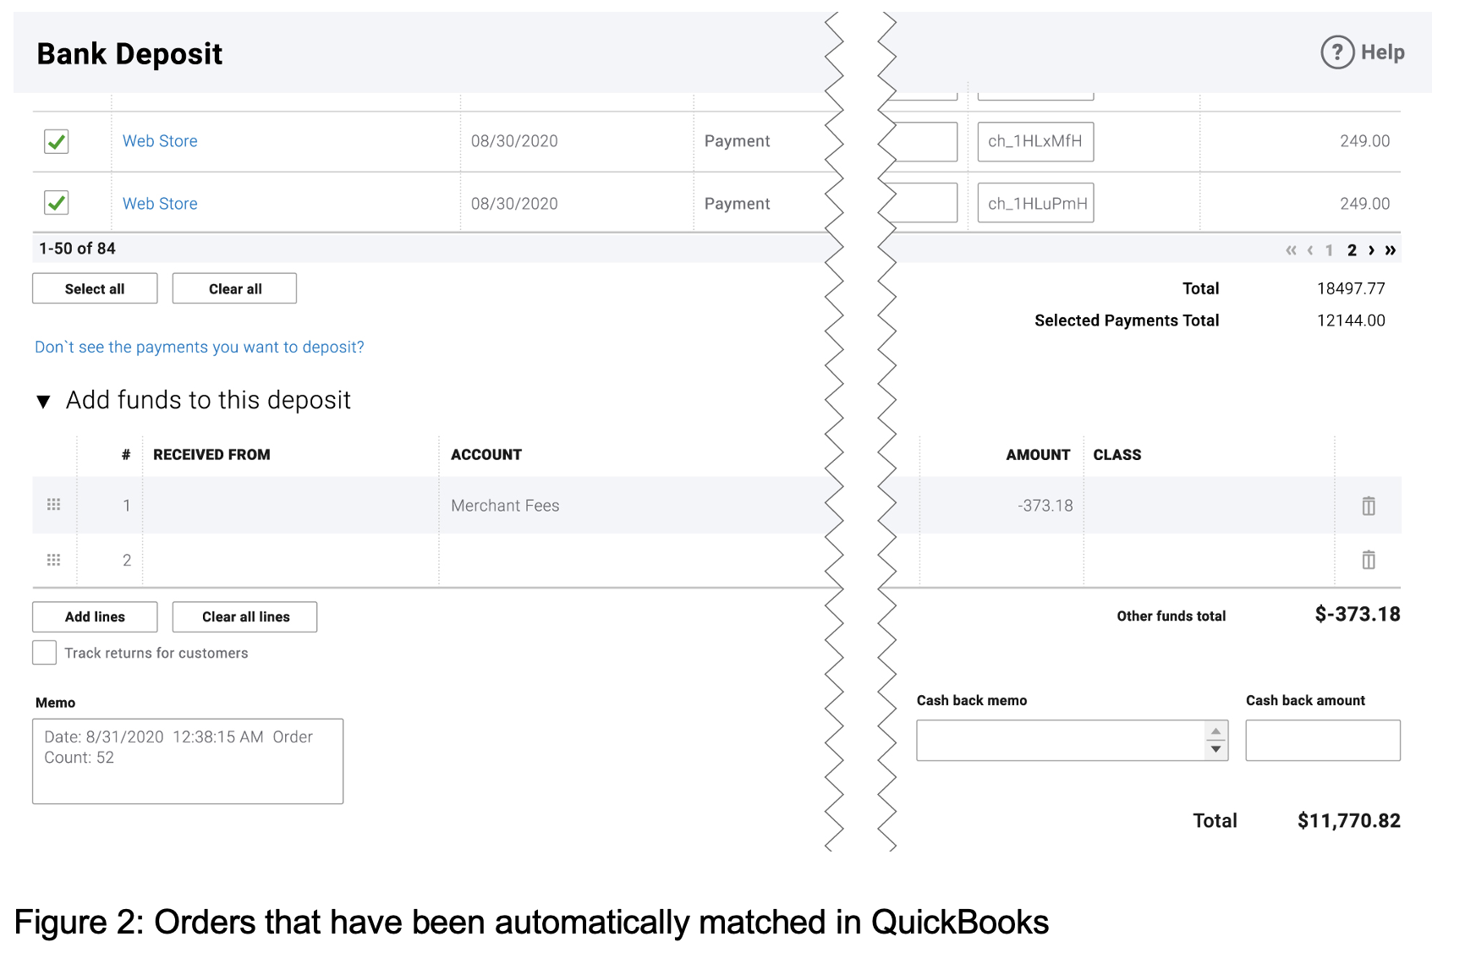Click the AMOUNT column header
This screenshot has height=964, width=1465.
click(x=1038, y=455)
